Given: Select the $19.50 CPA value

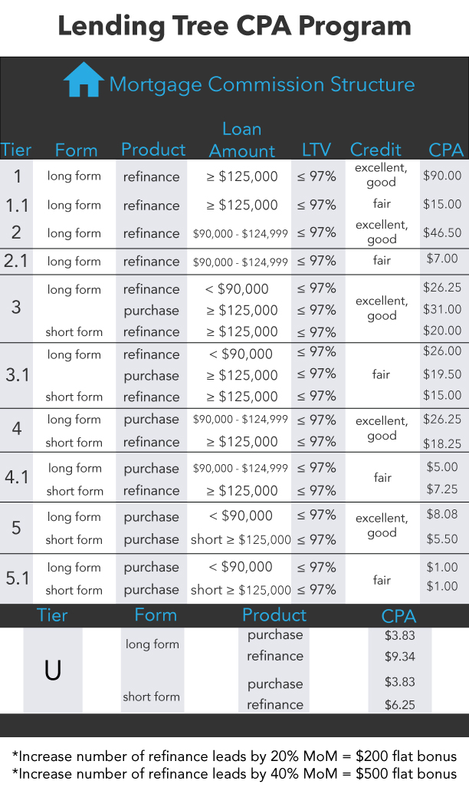Looking at the screenshot, I should coord(442,374).
